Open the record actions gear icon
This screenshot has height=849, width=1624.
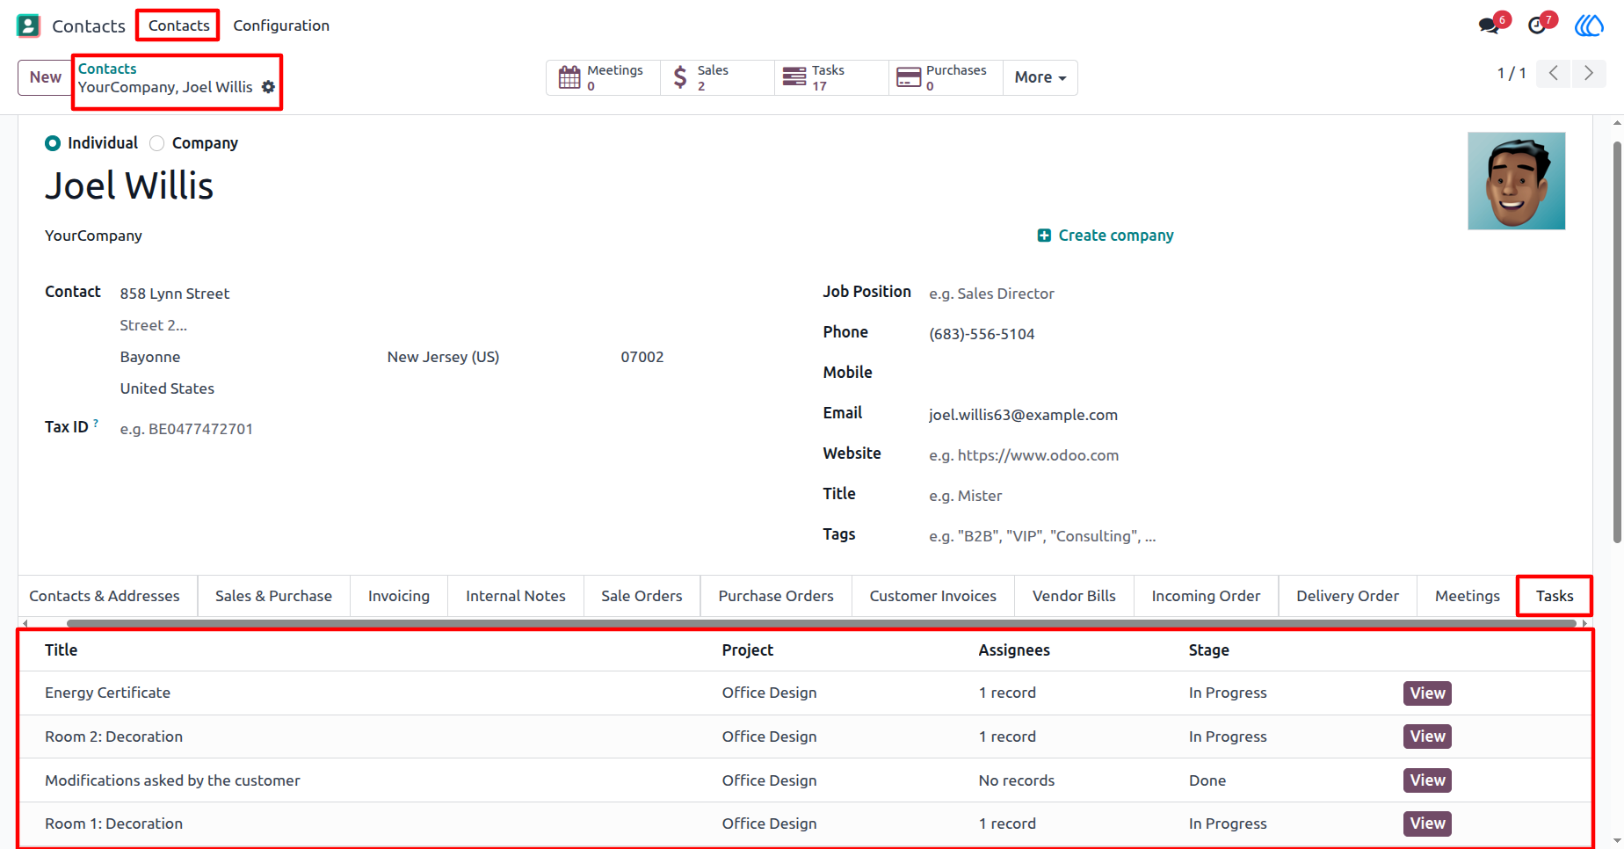coord(268,87)
